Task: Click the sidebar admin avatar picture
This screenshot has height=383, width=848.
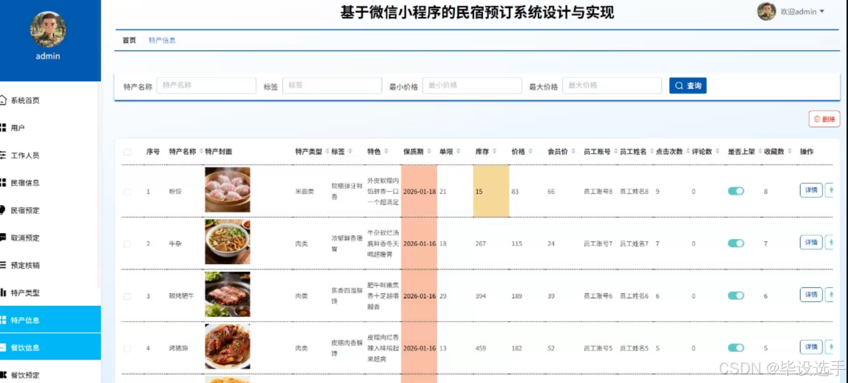Action: coord(48,29)
